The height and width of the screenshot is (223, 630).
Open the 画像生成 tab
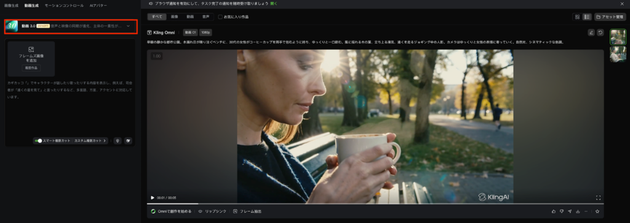pos(11,6)
